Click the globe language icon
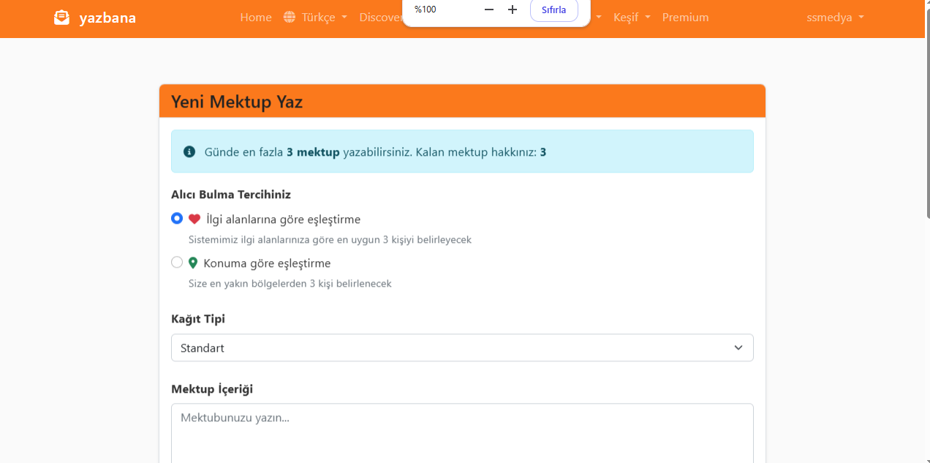The image size is (930, 463). click(x=290, y=18)
